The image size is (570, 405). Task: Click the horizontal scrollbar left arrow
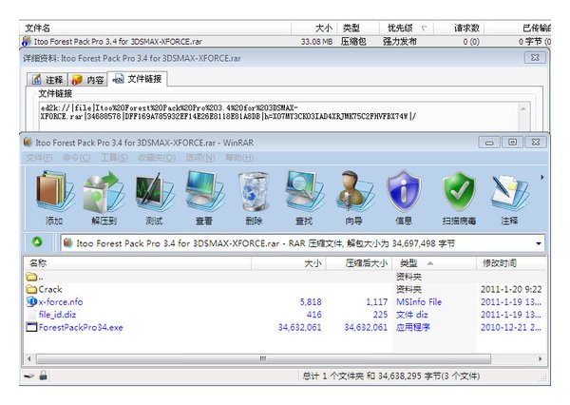tap(29, 358)
